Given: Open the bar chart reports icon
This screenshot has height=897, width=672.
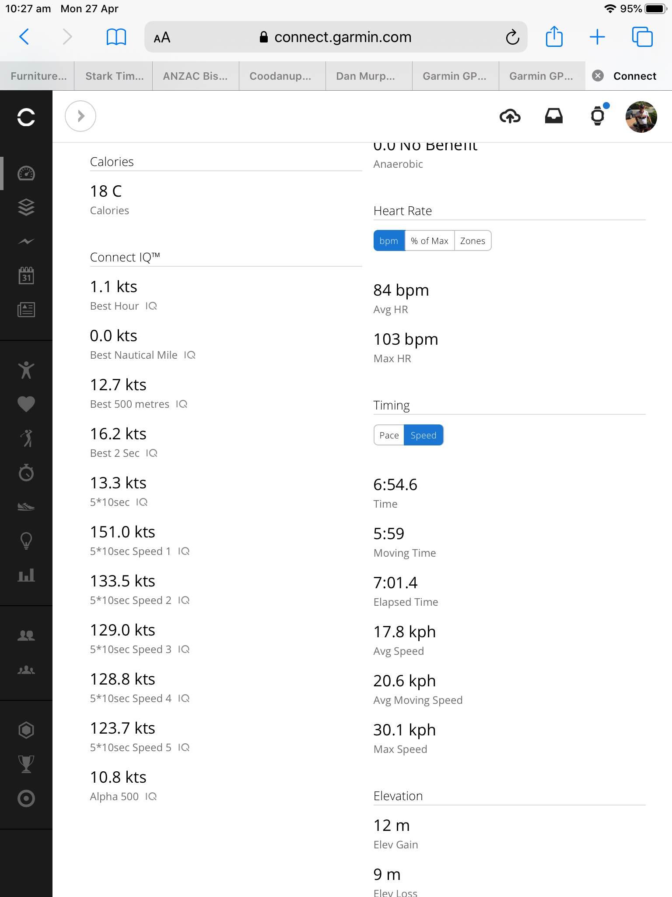Looking at the screenshot, I should (x=26, y=575).
